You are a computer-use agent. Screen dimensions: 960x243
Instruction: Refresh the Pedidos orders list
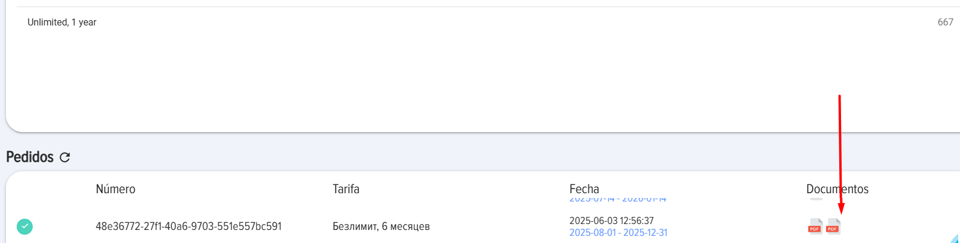coord(65,157)
